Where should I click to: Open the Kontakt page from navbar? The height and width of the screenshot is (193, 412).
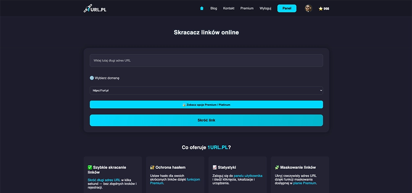[x=229, y=8]
